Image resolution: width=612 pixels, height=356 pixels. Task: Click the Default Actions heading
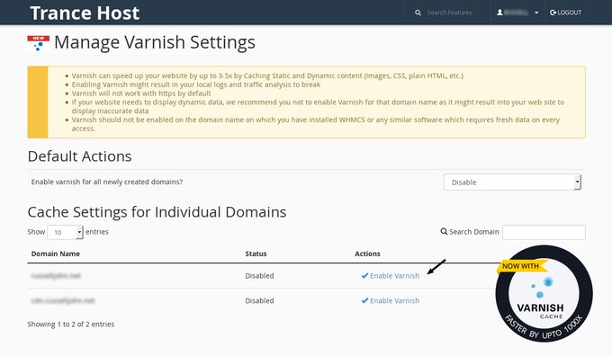pyautogui.click(x=79, y=156)
